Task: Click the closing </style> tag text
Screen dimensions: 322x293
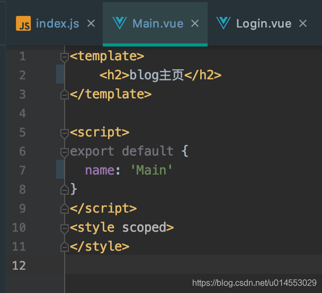Action: click(100, 246)
